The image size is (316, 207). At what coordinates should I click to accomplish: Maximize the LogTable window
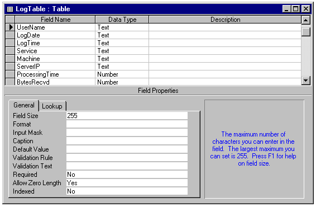[x=296, y=9]
